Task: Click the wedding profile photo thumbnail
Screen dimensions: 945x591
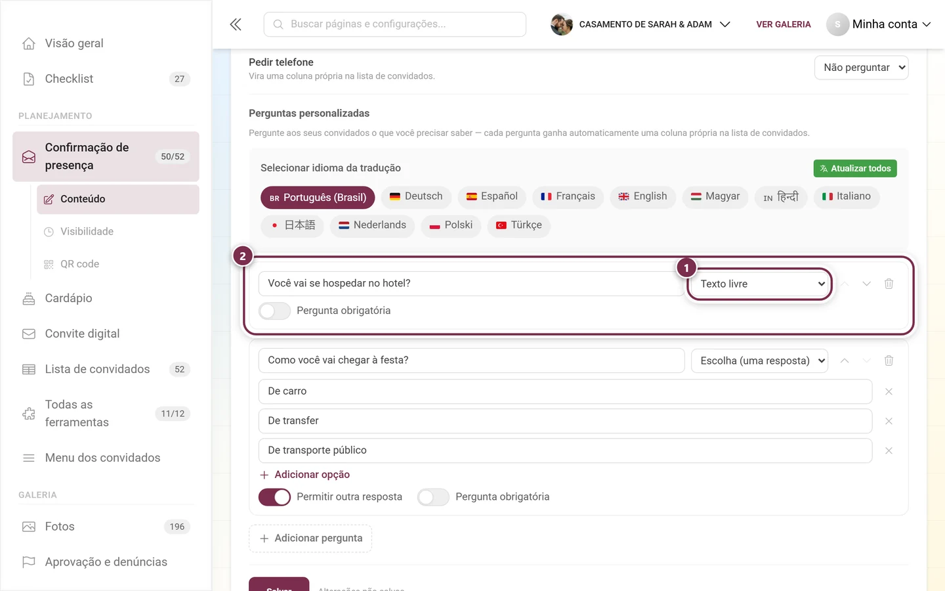Action: click(x=562, y=24)
